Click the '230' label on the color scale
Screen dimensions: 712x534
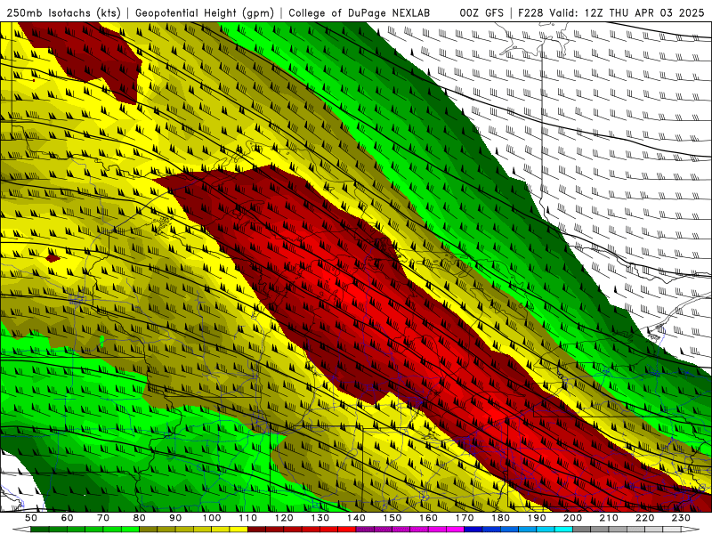coord(681,518)
